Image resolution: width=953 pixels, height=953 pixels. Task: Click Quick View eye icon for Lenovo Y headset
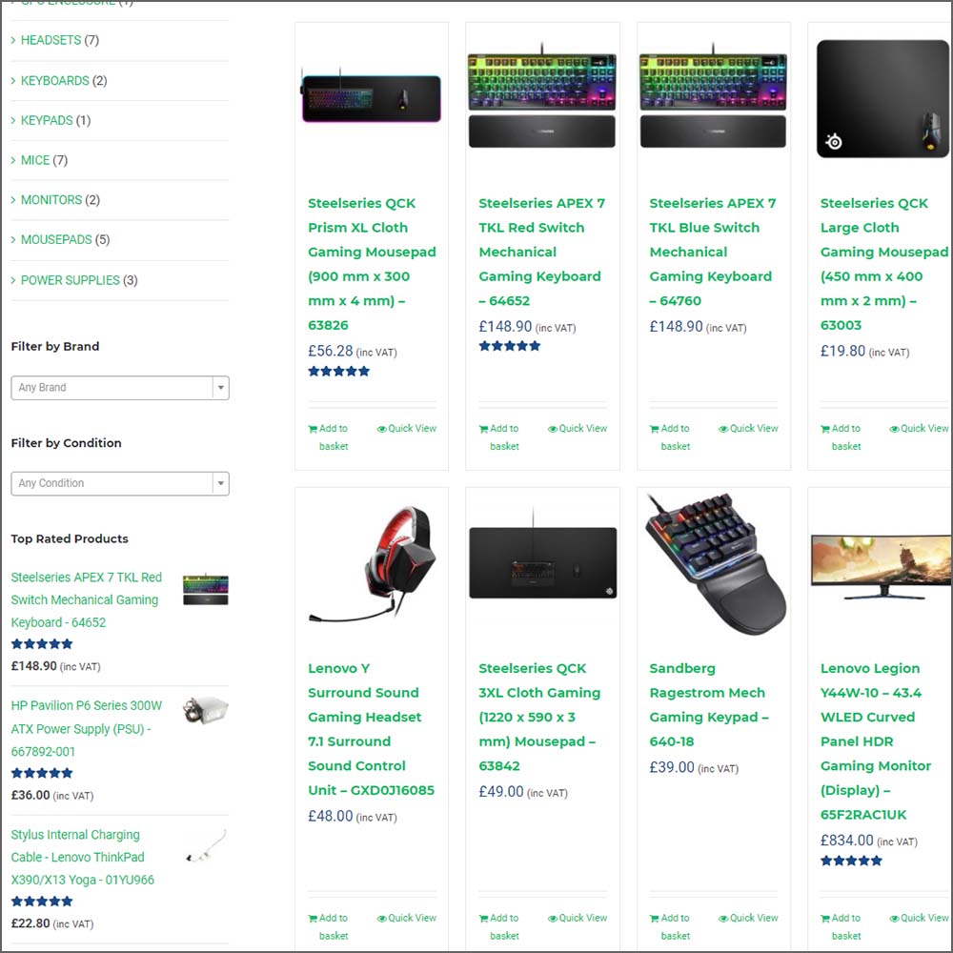(x=382, y=919)
